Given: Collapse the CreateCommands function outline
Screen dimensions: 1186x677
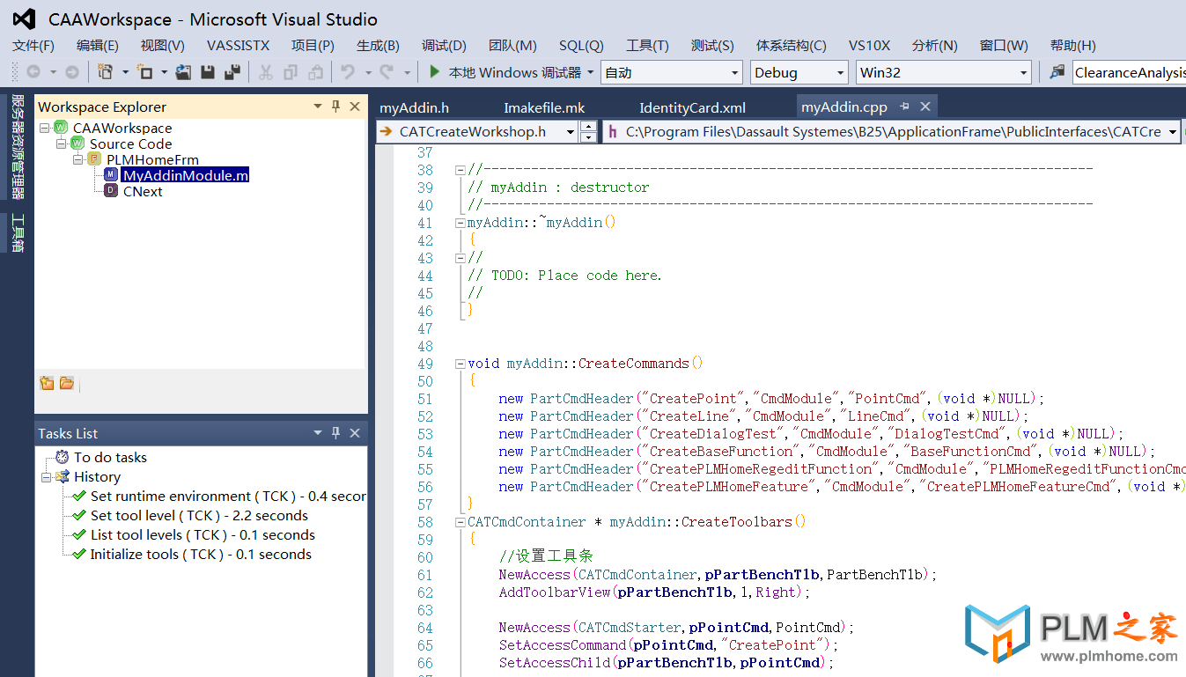Looking at the screenshot, I should point(460,364).
